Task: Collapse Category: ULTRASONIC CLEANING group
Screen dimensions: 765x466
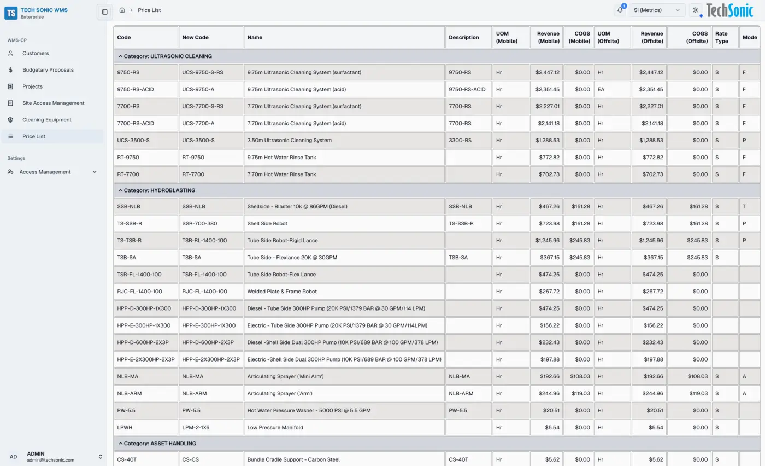Action: [x=121, y=56]
